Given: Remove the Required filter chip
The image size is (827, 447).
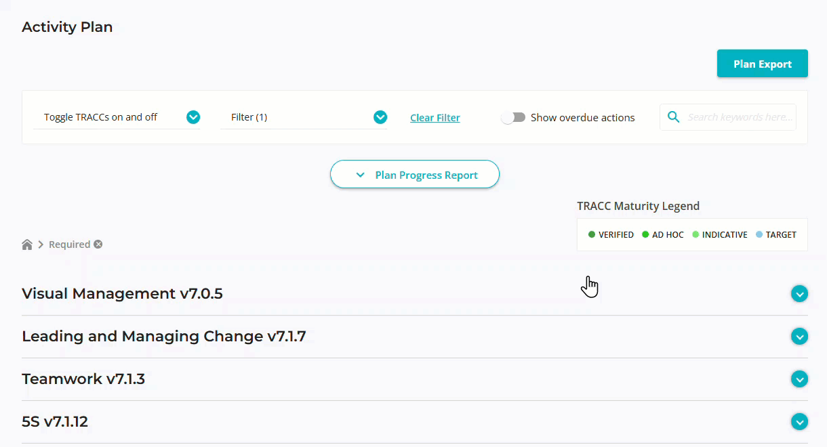Looking at the screenshot, I should (x=98, y=244).
